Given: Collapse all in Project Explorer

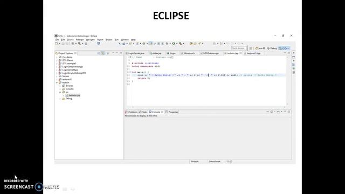Looking at the screenshot, I should 99,53.
